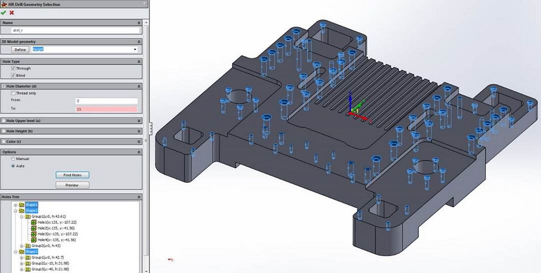The width and height of the screenshot is (541, 273).
Task: Click the Preview button
Action: point(72,185)
